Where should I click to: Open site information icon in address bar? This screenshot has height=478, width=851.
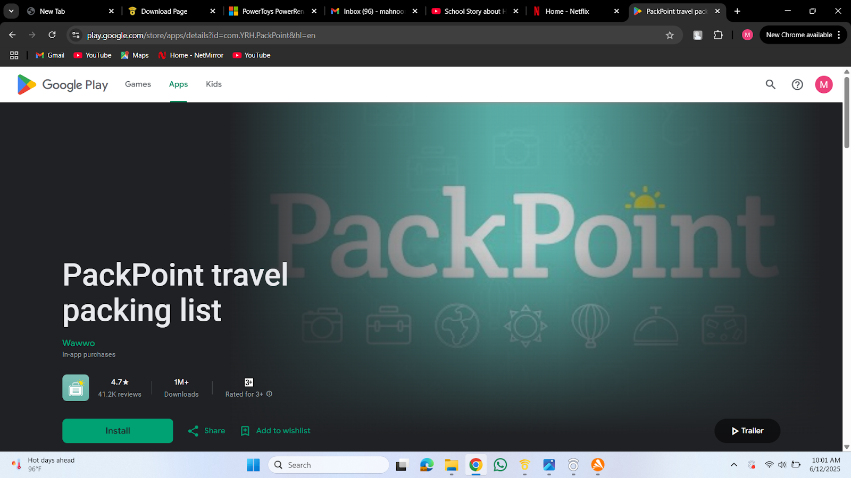76,35
